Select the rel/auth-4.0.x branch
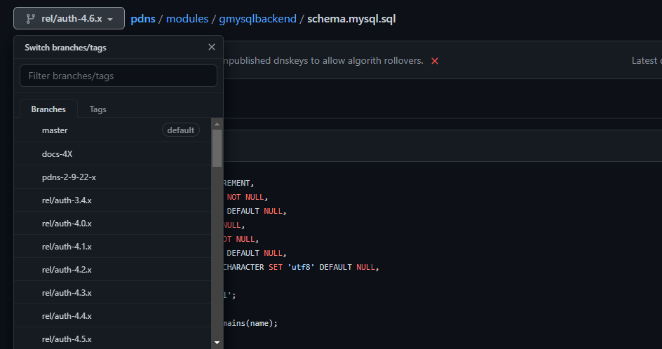The image size is (662, 349). (113, 224)
